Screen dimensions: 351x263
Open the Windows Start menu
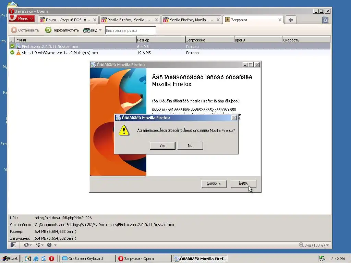[10, 259]
